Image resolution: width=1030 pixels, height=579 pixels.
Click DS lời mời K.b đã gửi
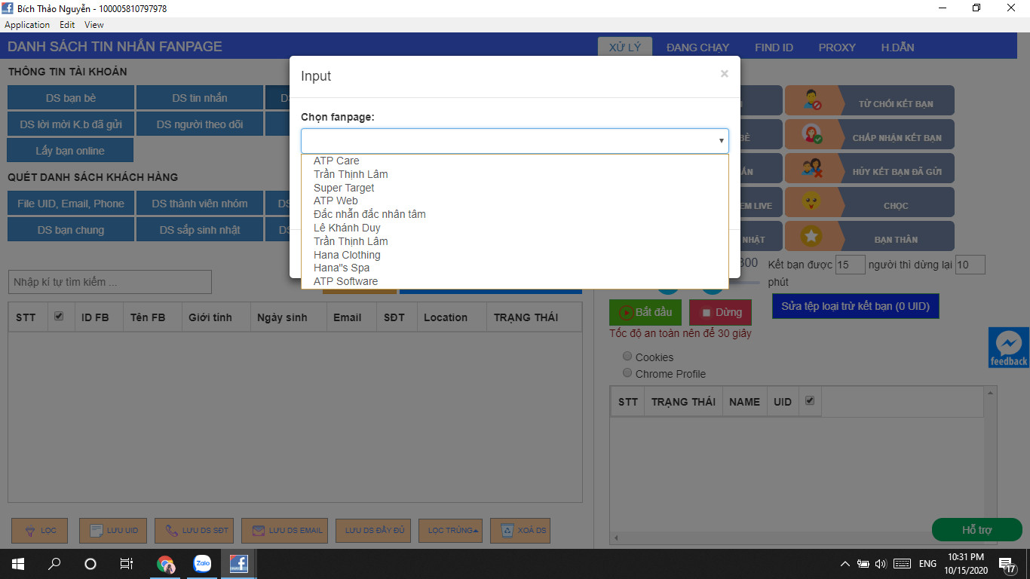[x=71, y=124]
